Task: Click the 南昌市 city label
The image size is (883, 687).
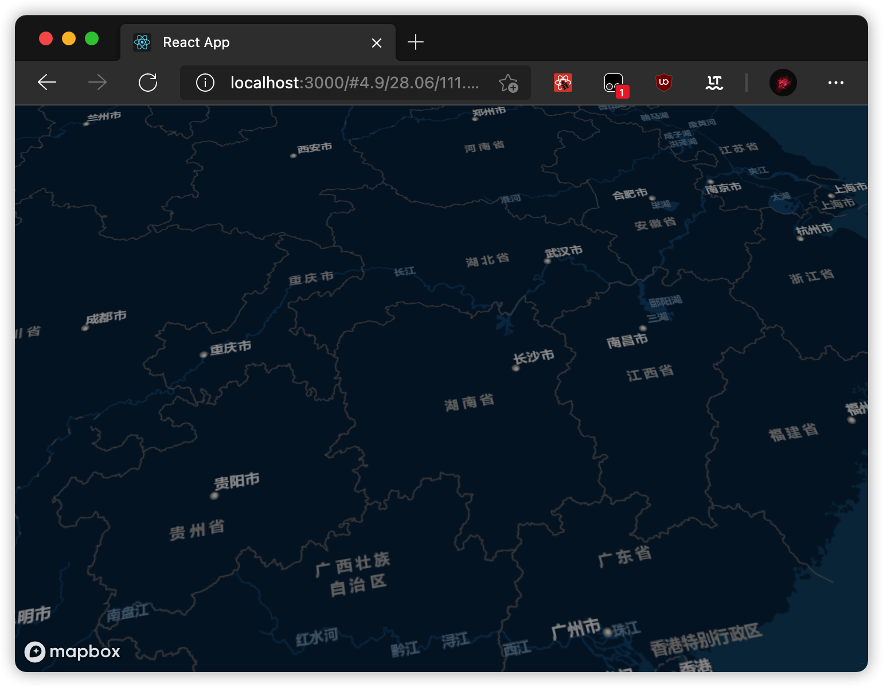Action: (627, 341)
